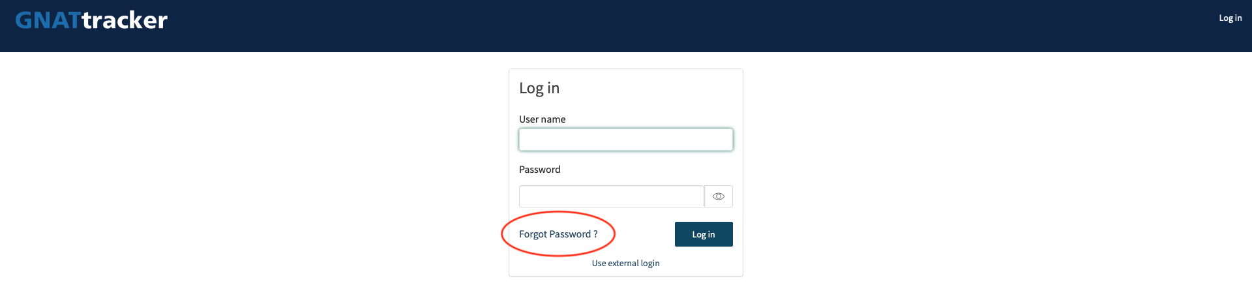This screenshot has height=289, width=1252.
Task: Show password with the eye icon
Action: point(719,196)
